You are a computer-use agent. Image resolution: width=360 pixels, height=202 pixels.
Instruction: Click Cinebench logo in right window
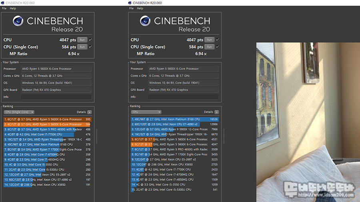click(x=145, y=21)
